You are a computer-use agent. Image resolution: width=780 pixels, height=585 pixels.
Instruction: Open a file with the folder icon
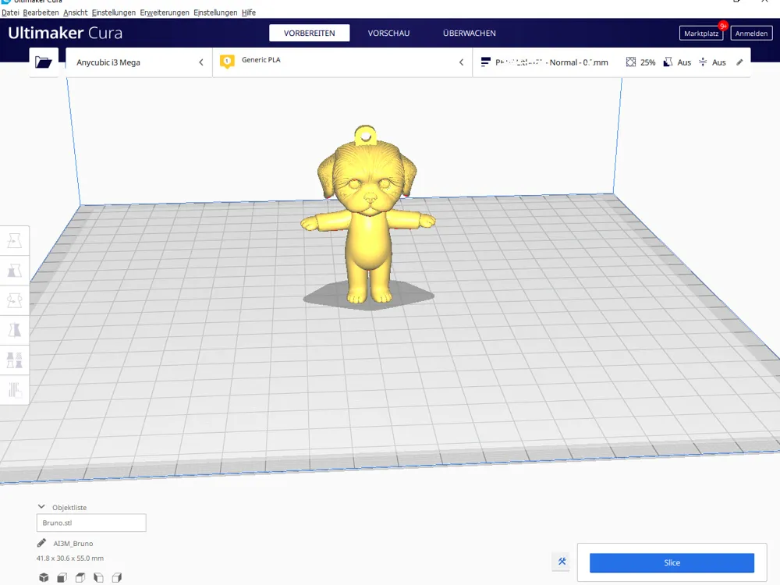click(44, 62)
